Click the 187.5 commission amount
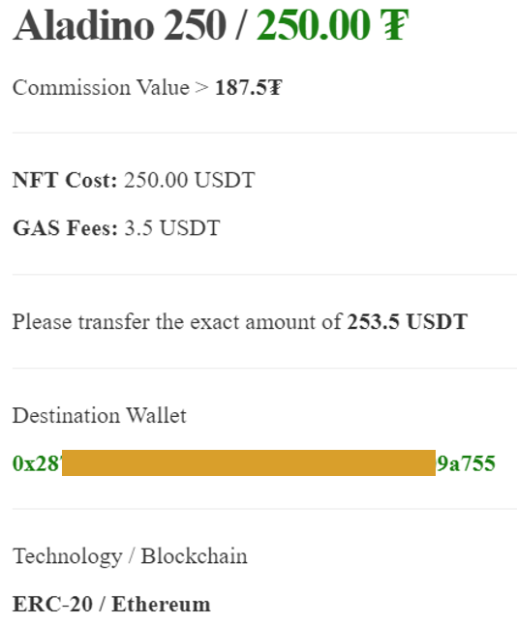Viewport: 517px width, 624px height. point(240,87)
